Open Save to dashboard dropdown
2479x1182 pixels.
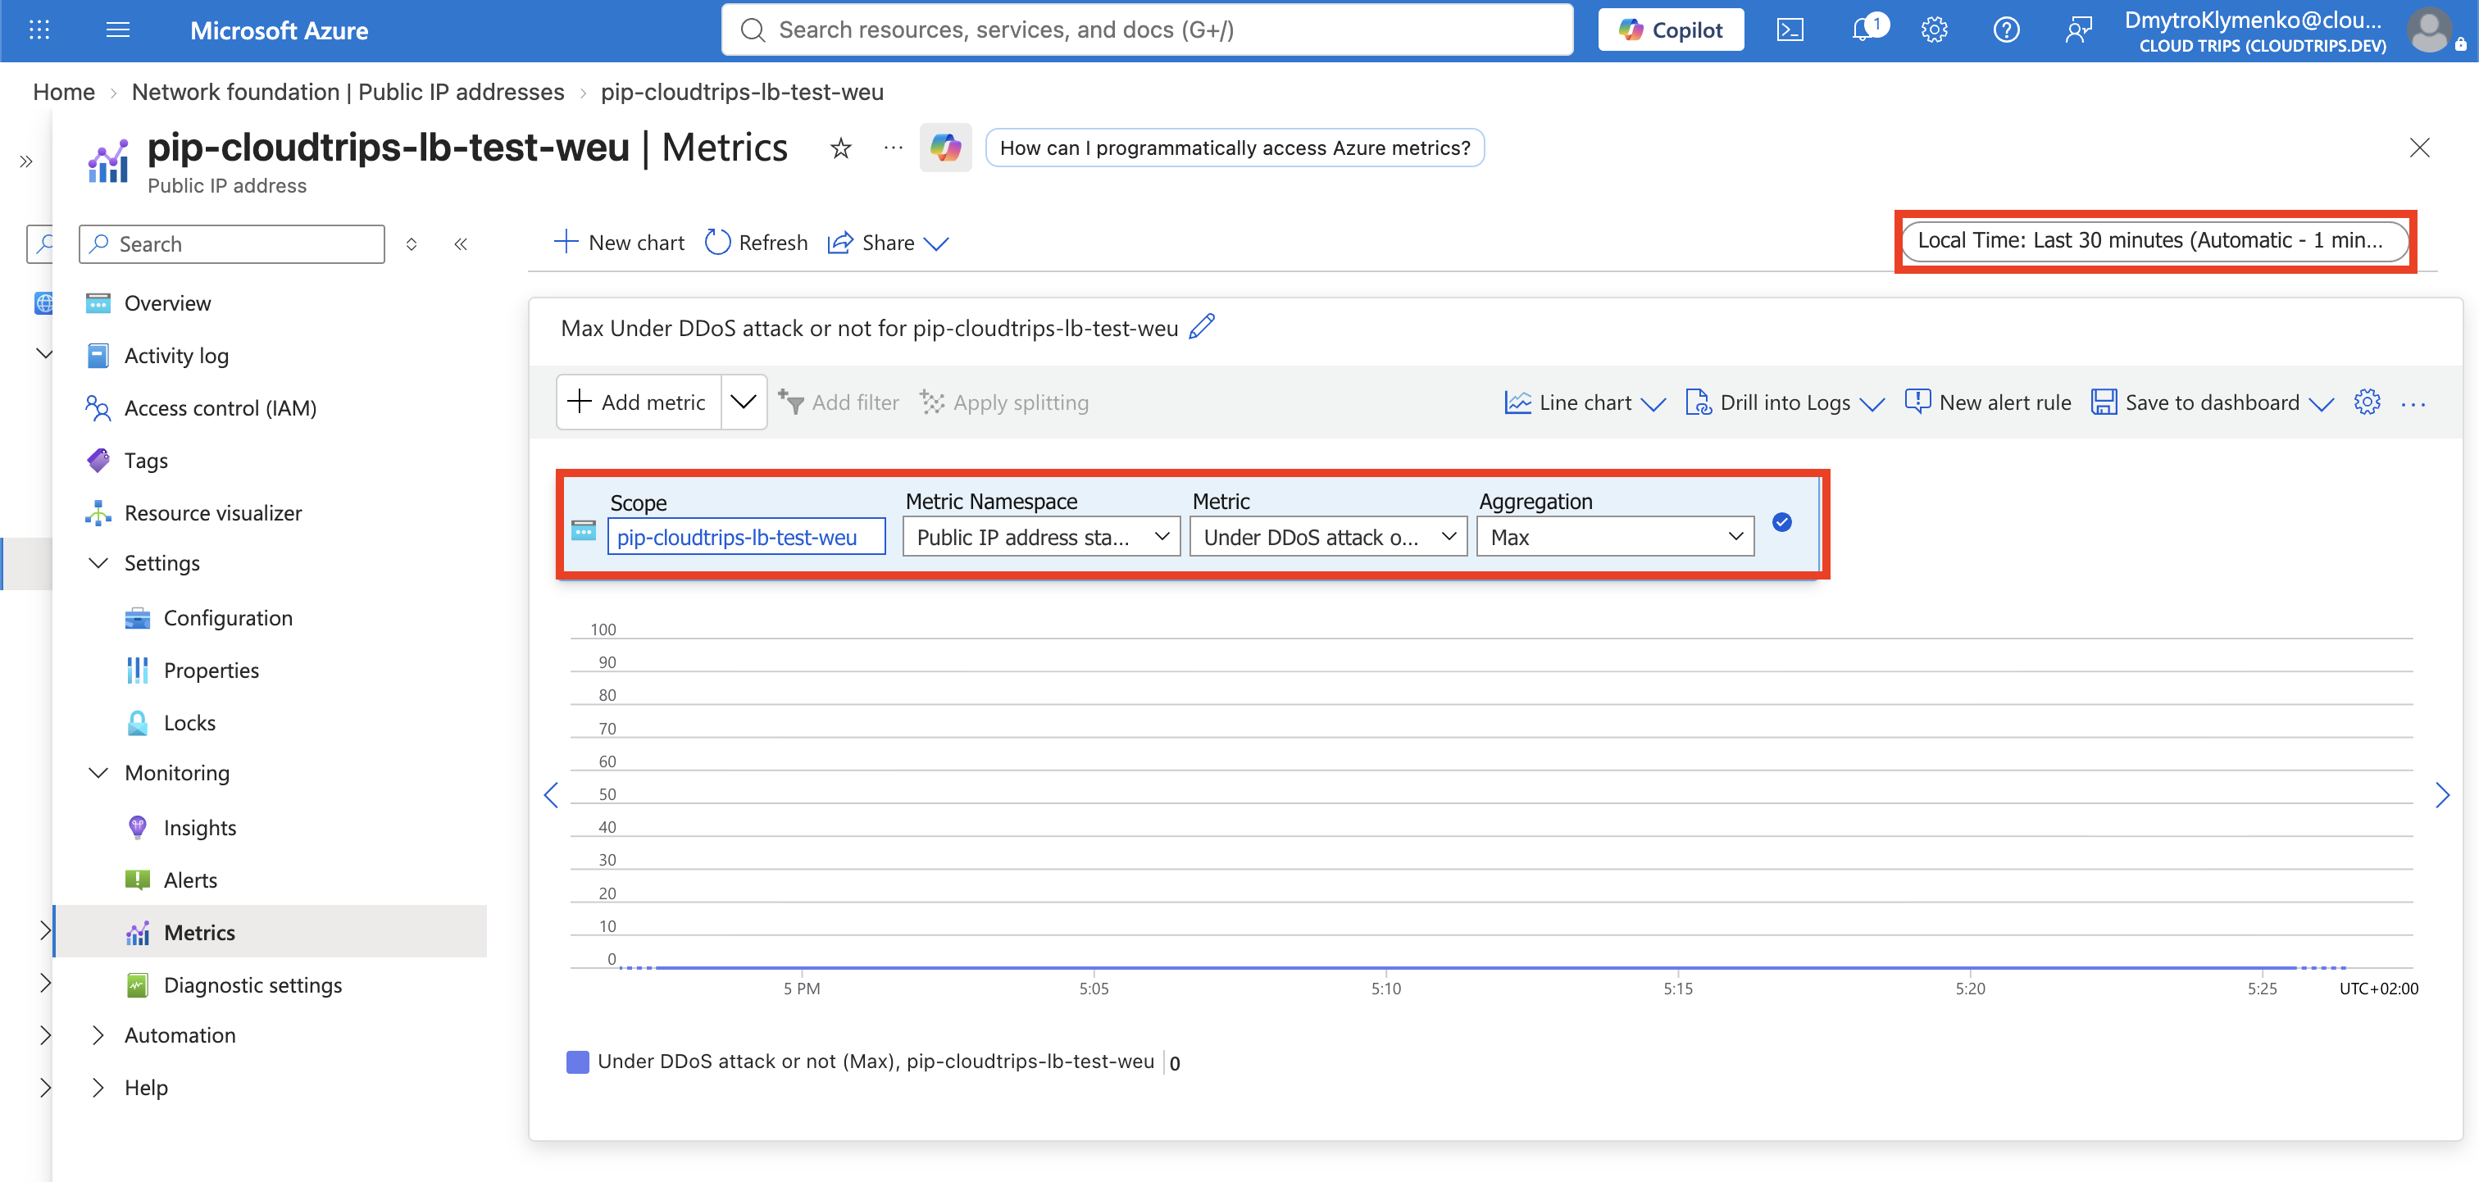tap(2212, 402)
